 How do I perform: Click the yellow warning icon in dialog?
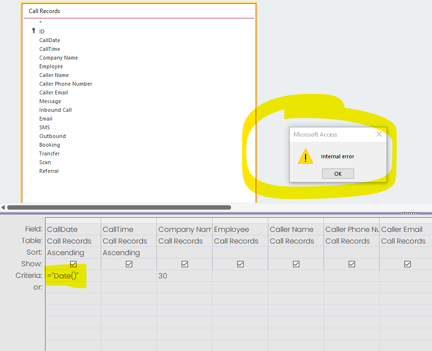point(305,156)
